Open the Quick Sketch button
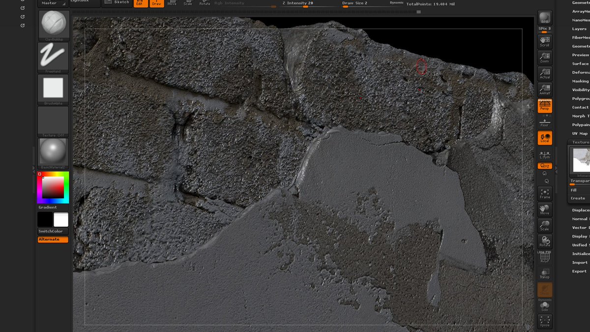The width and height of the screenshot is (590, 332). click(x=116, y=2)
